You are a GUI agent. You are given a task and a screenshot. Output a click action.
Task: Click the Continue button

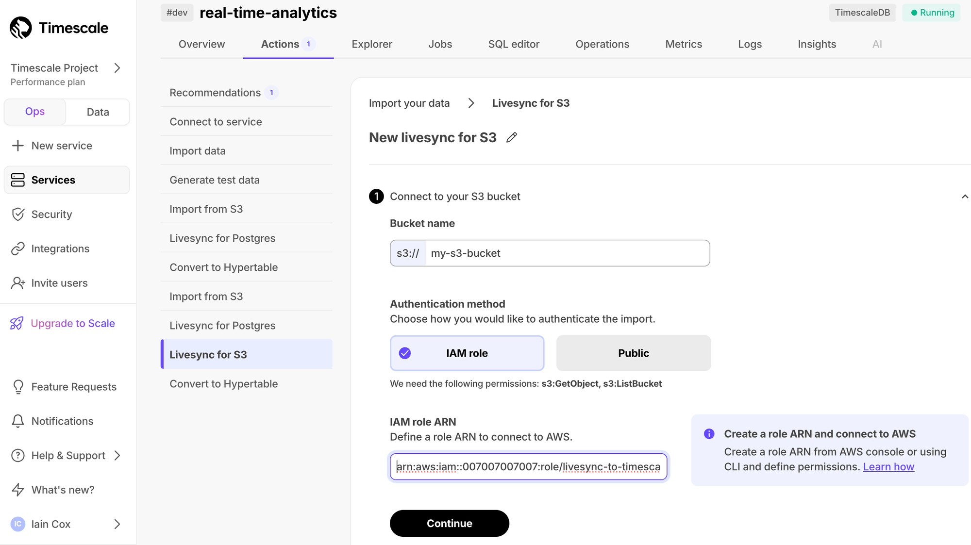click(450, 523)
